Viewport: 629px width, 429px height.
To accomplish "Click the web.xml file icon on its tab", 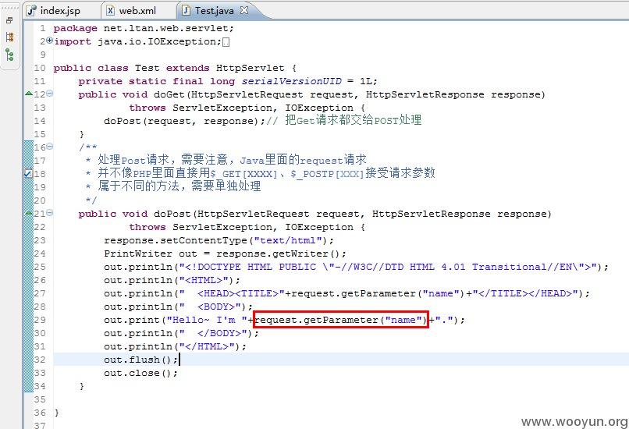I will click(110, 10).
